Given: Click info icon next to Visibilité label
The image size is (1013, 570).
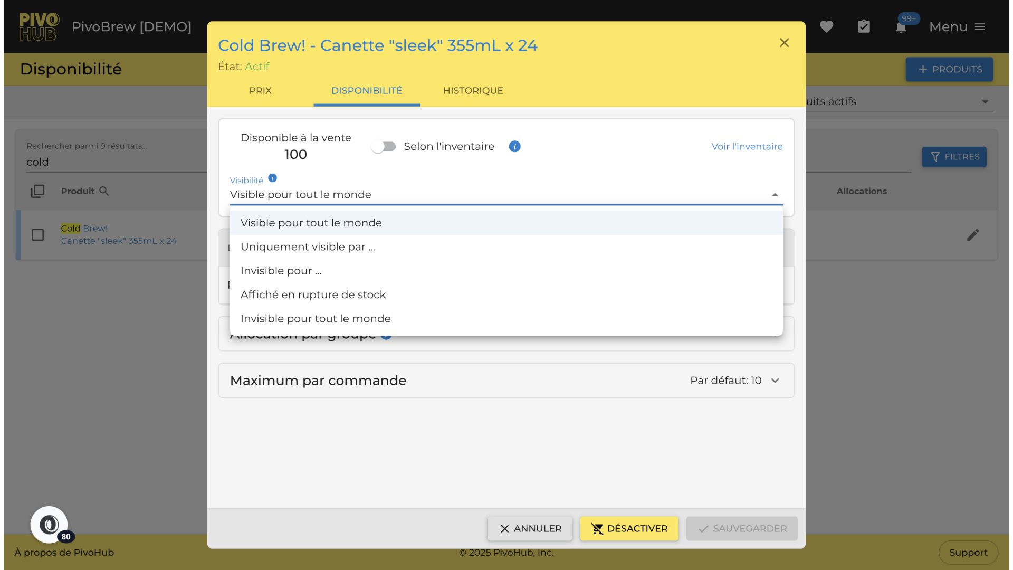Looking at the screenshot, I should 272,178.
